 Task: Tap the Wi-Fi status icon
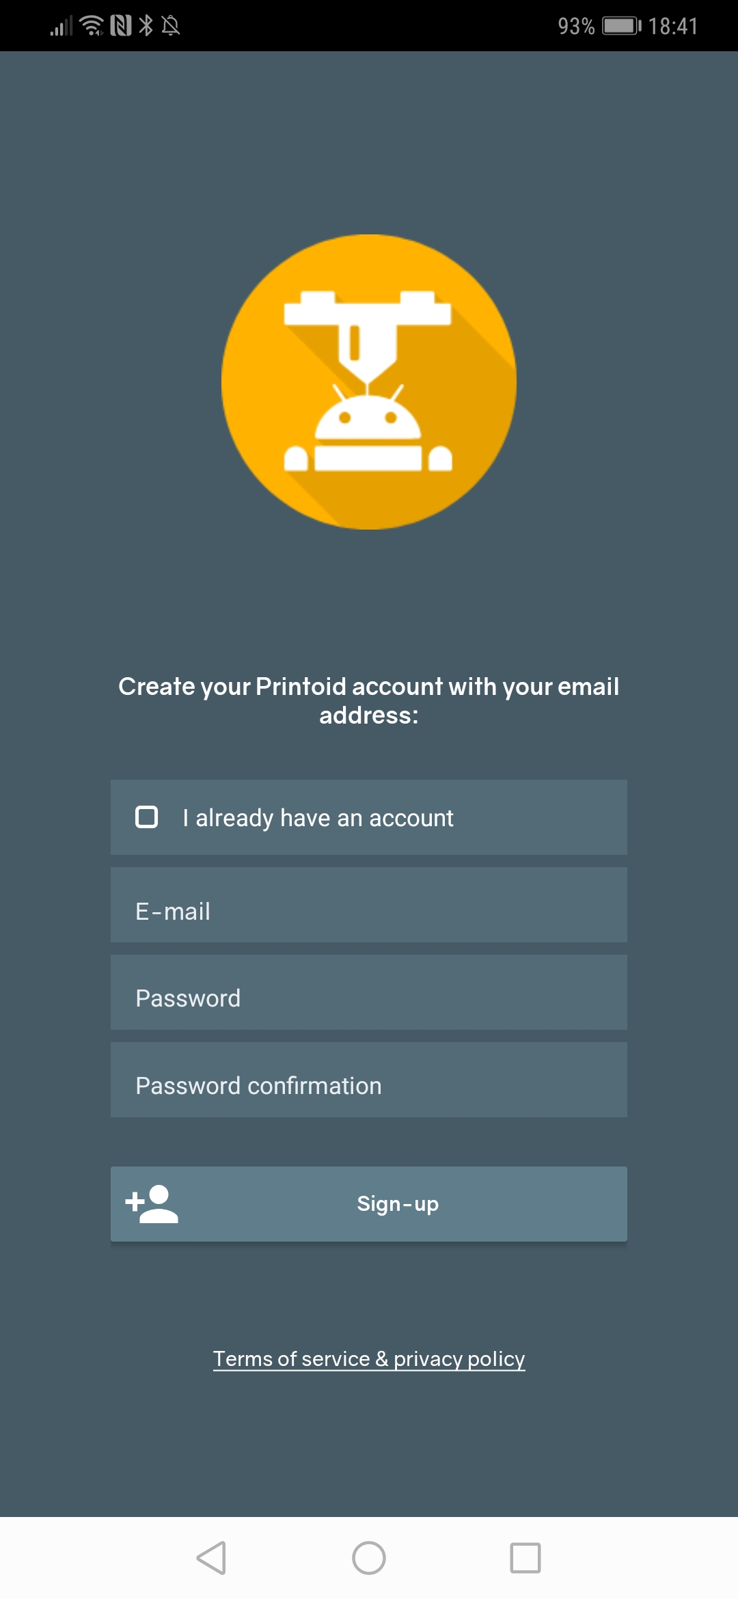pyautogui.click(x=92, y=26)
